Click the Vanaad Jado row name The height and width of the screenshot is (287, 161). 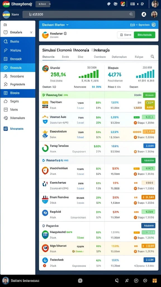(58, 117)
